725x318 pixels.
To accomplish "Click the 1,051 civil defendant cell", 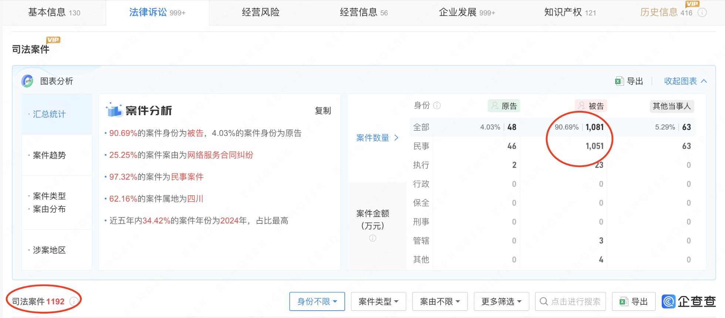I will click(594, 146).
